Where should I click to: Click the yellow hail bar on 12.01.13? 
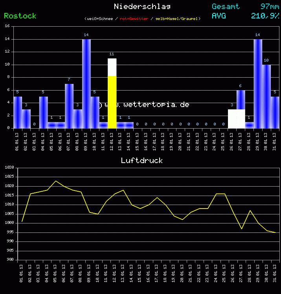coord(112,102)
